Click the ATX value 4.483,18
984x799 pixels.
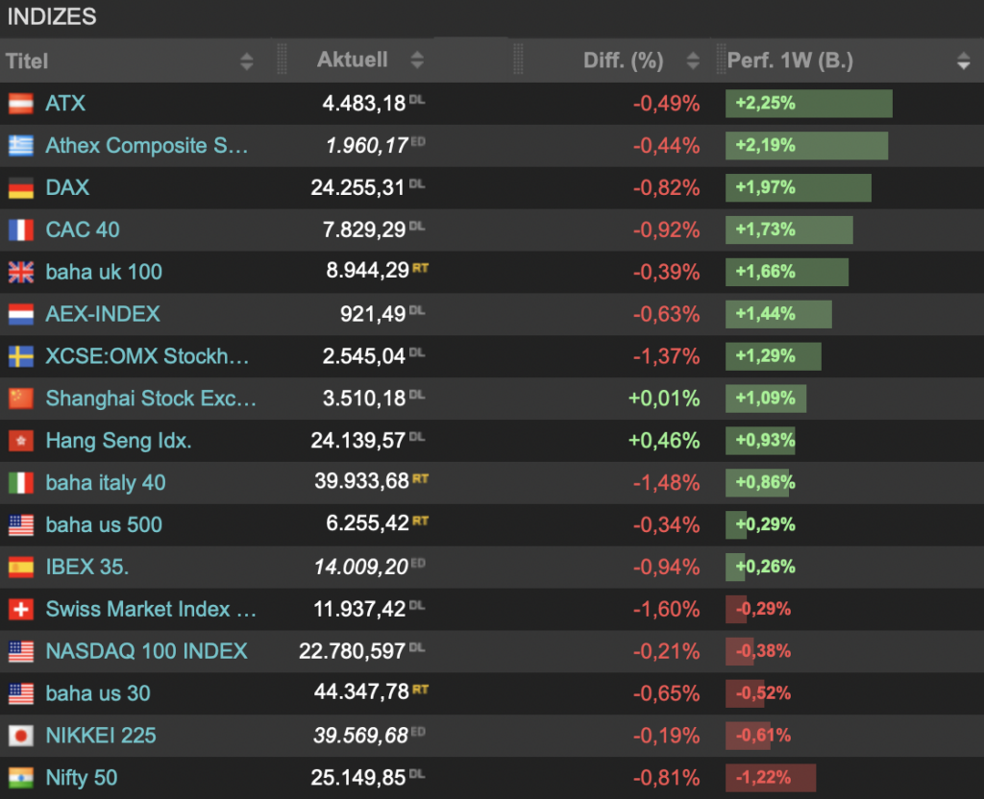[364, 104]
